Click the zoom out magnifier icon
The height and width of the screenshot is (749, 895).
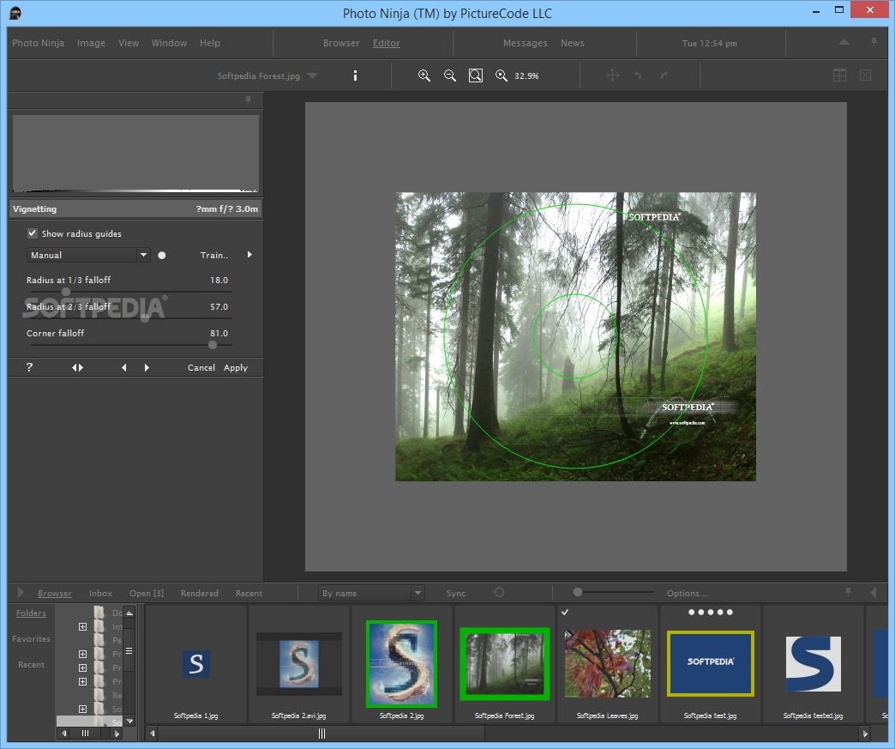click(450, 76)
